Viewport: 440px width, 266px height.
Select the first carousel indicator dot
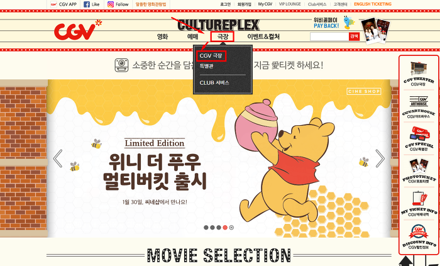(x=206, y=228)
